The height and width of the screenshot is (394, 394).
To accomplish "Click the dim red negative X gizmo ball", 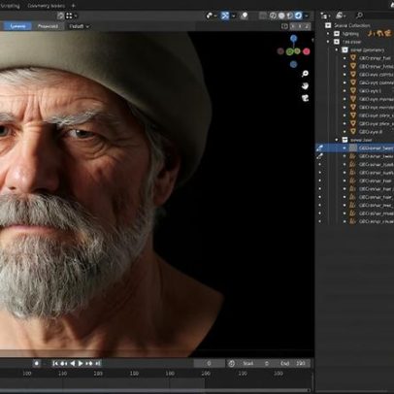I will click(x=280, y=51).
